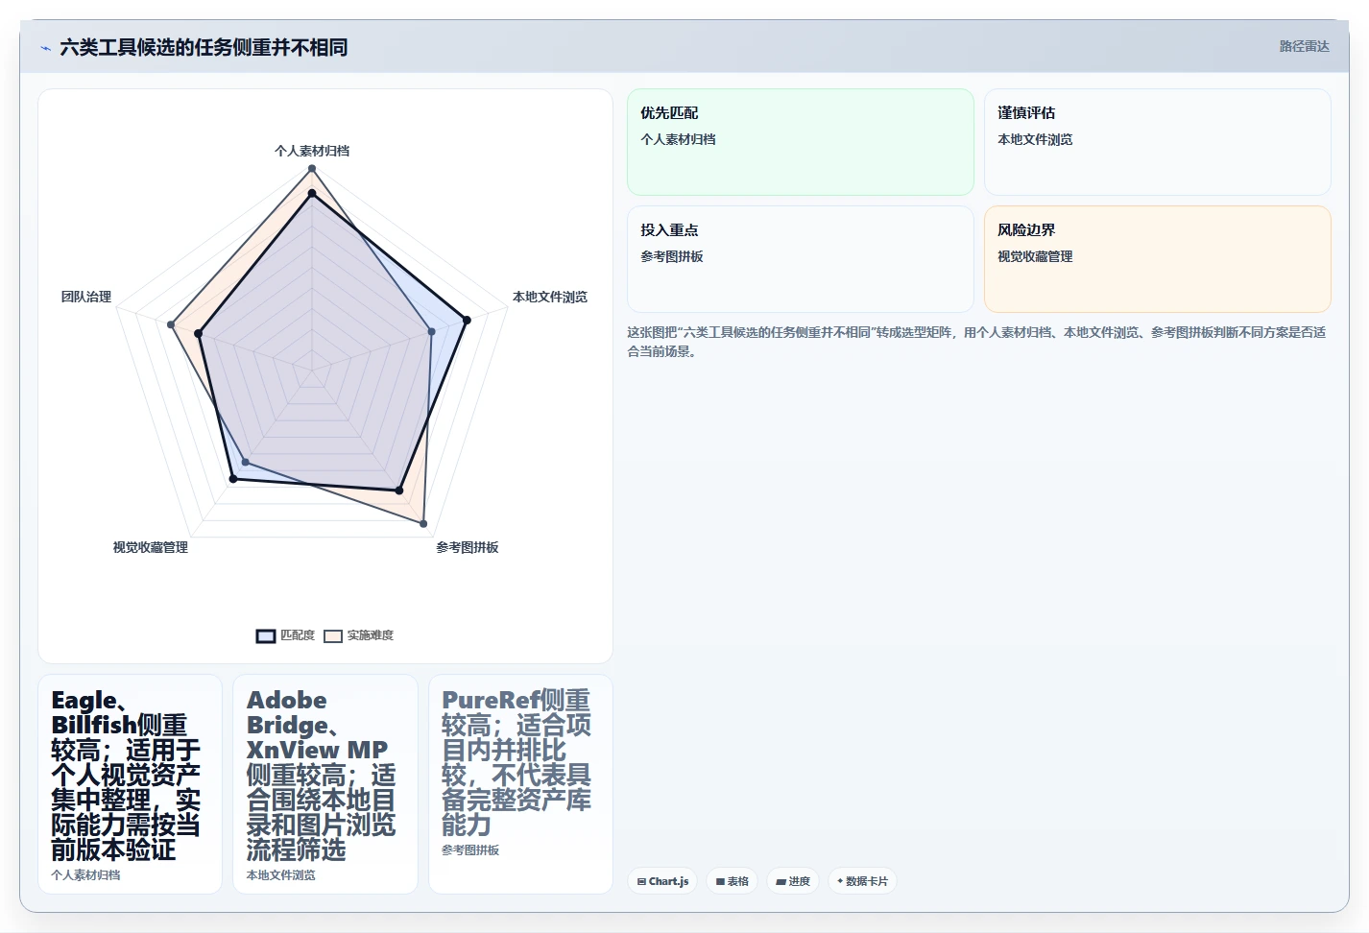Screen dimensions: 1369x933
Task: Open the 优先匹配 card
Action: point(801,142)
